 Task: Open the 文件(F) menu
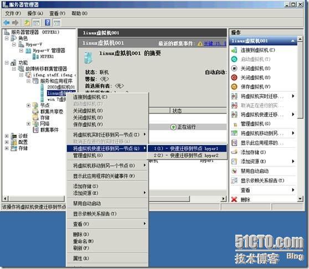[x=13, y=13]
